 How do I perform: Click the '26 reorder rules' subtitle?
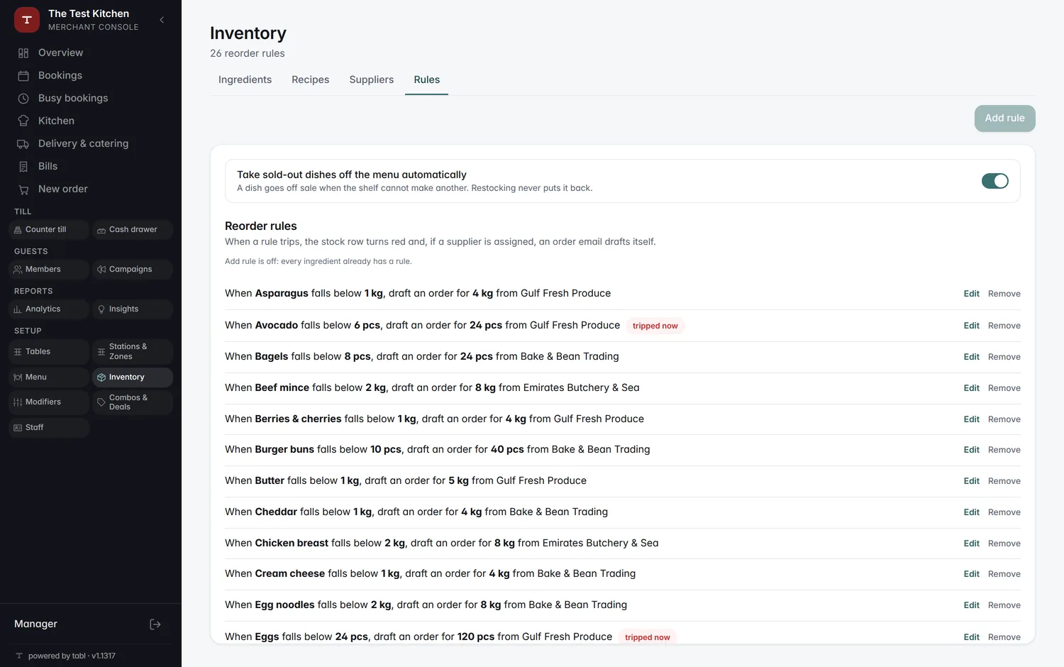tap(248, 53)
